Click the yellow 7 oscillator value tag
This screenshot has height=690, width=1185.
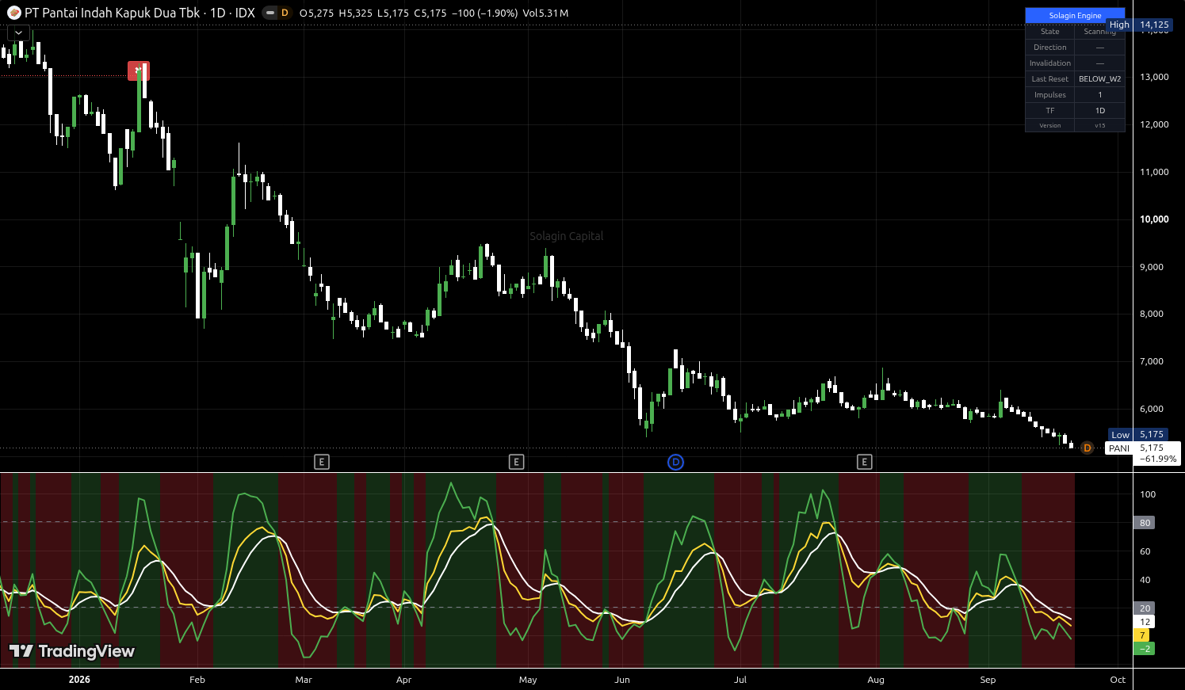point(1142,635)
